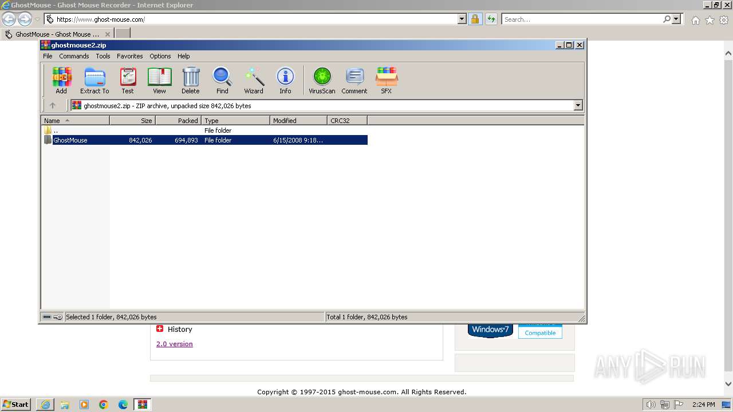Add an archive Comment

(x=354, y=80)
